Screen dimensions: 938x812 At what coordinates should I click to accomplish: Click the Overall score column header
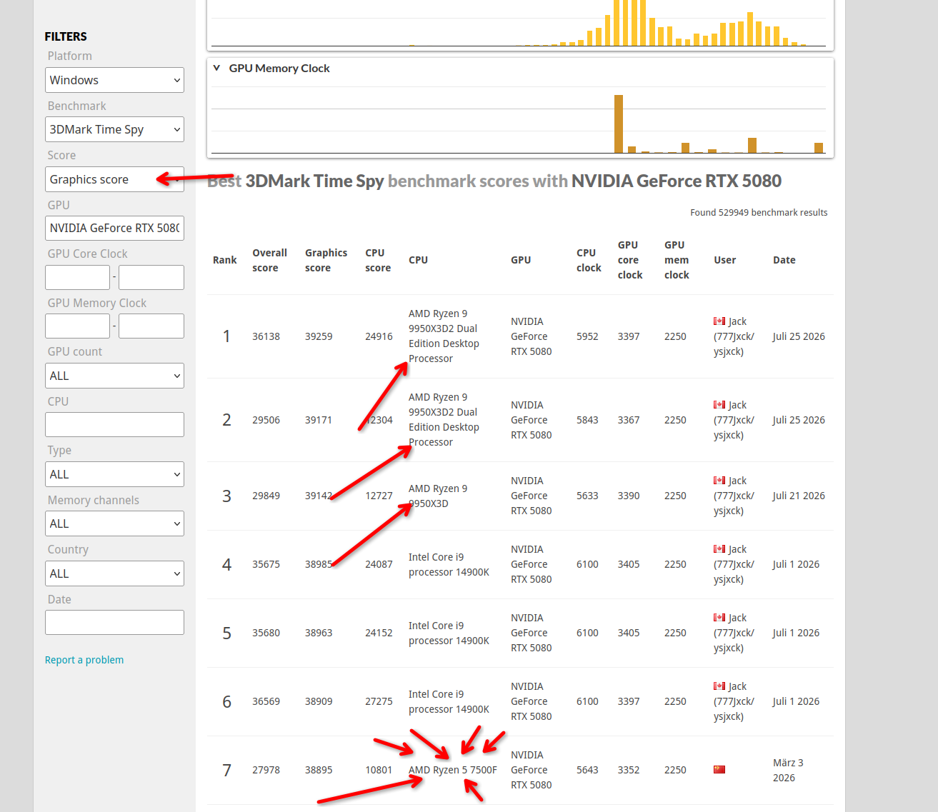pyautogui.click(x=269, y=260)
